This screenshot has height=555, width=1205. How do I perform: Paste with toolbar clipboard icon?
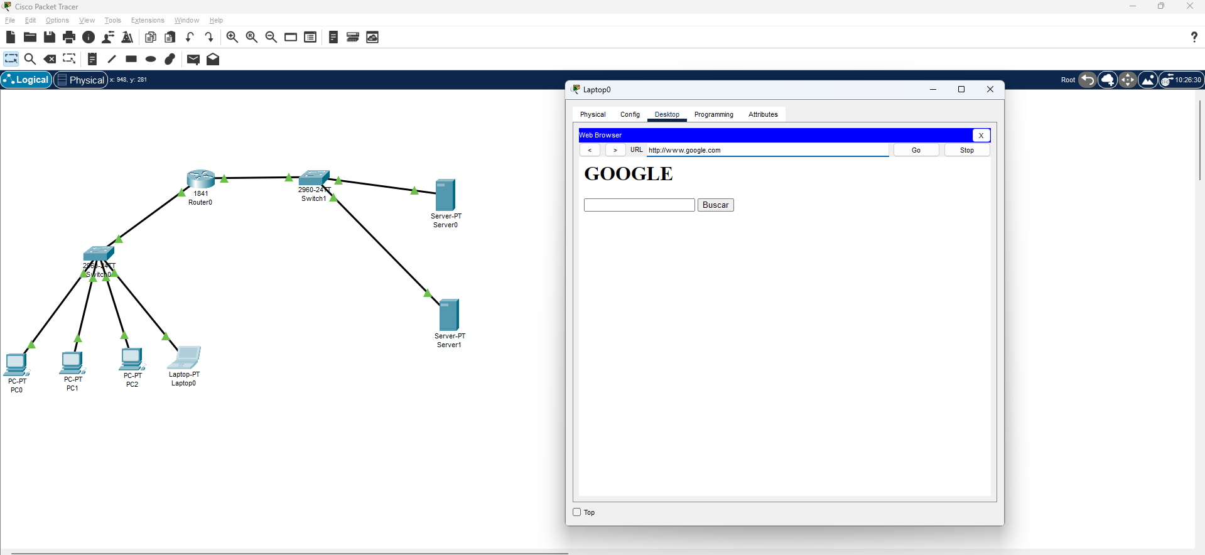170,37
